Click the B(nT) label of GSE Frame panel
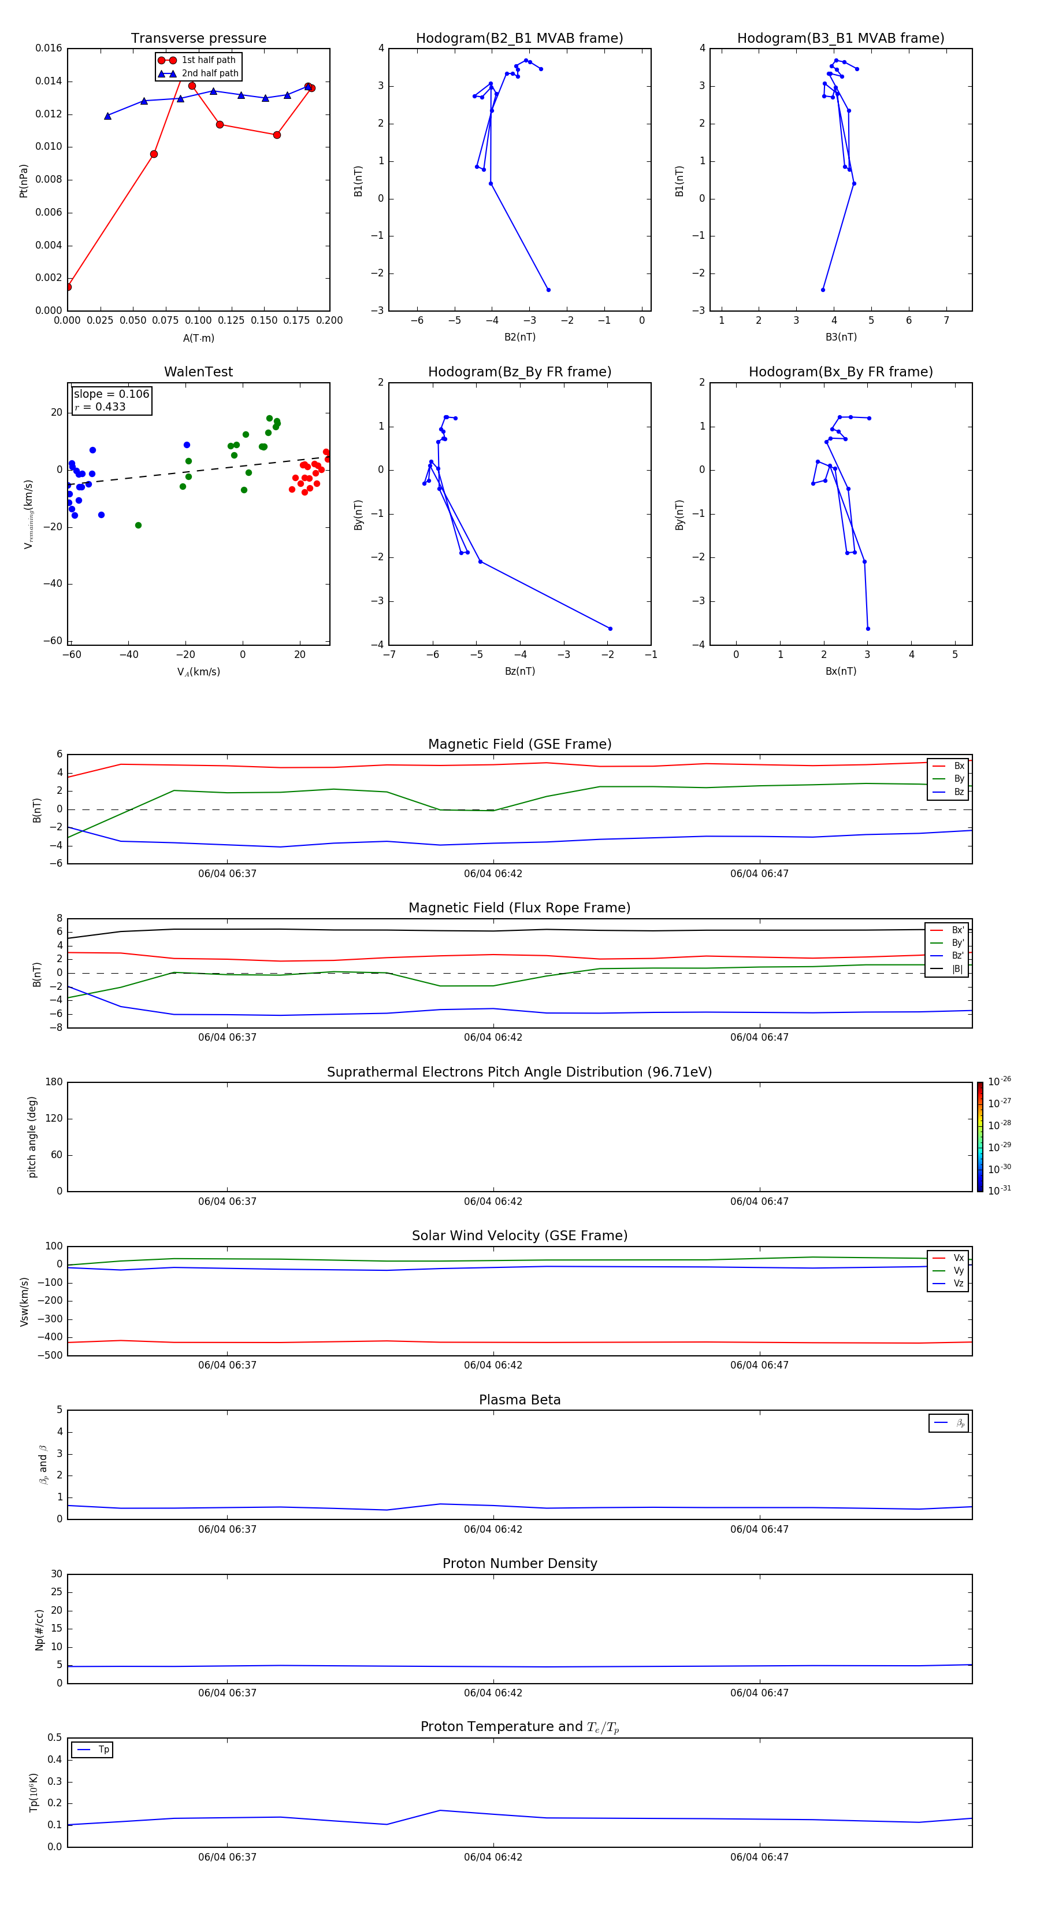 click(37, 810)
